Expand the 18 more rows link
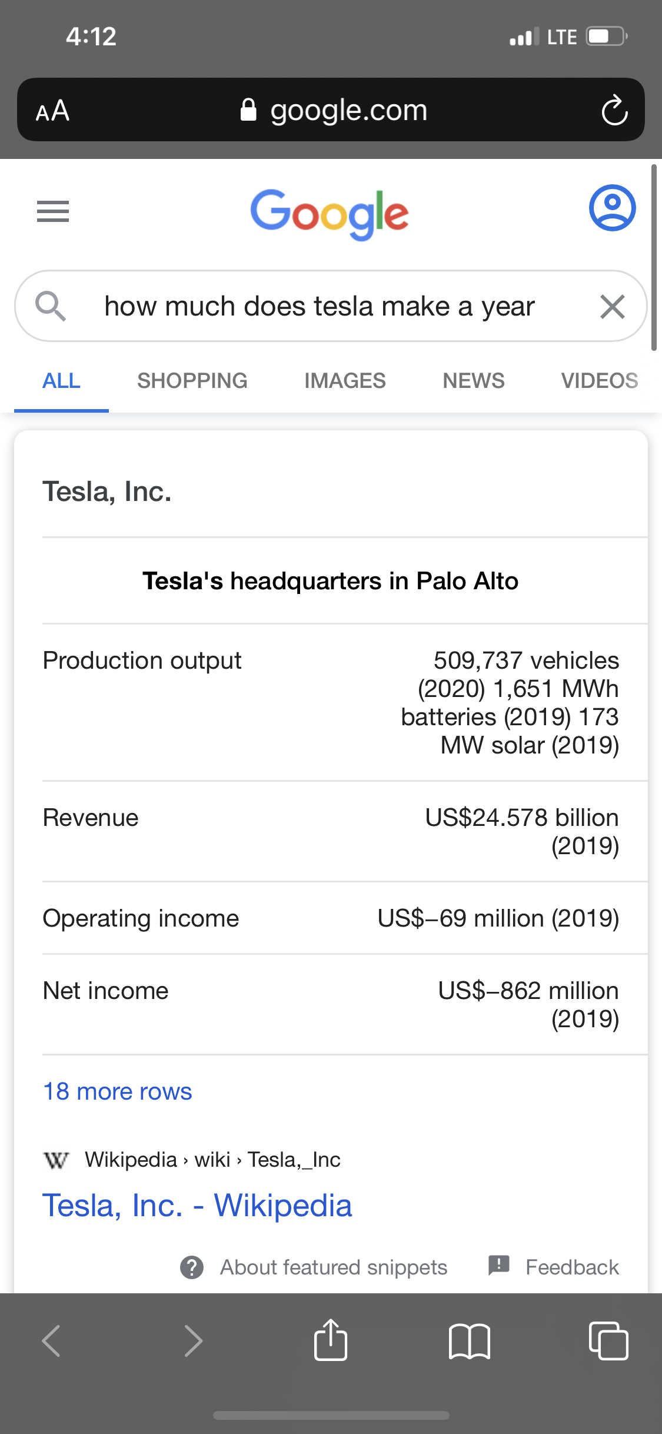This screenshot has height=1434, width=662. click(x=118, y=1091)
